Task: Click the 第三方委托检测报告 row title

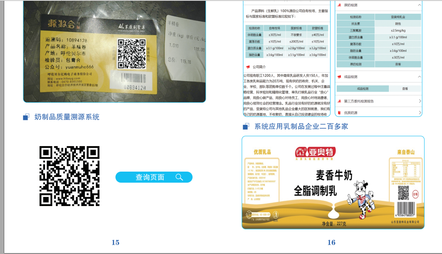Action: [x=359, y=101]
